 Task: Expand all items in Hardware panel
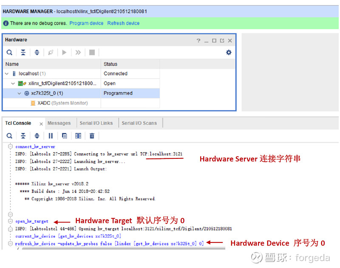(x=37, y=52)
